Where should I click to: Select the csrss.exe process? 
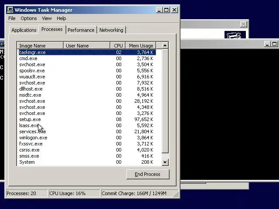(x=87, y=150)
